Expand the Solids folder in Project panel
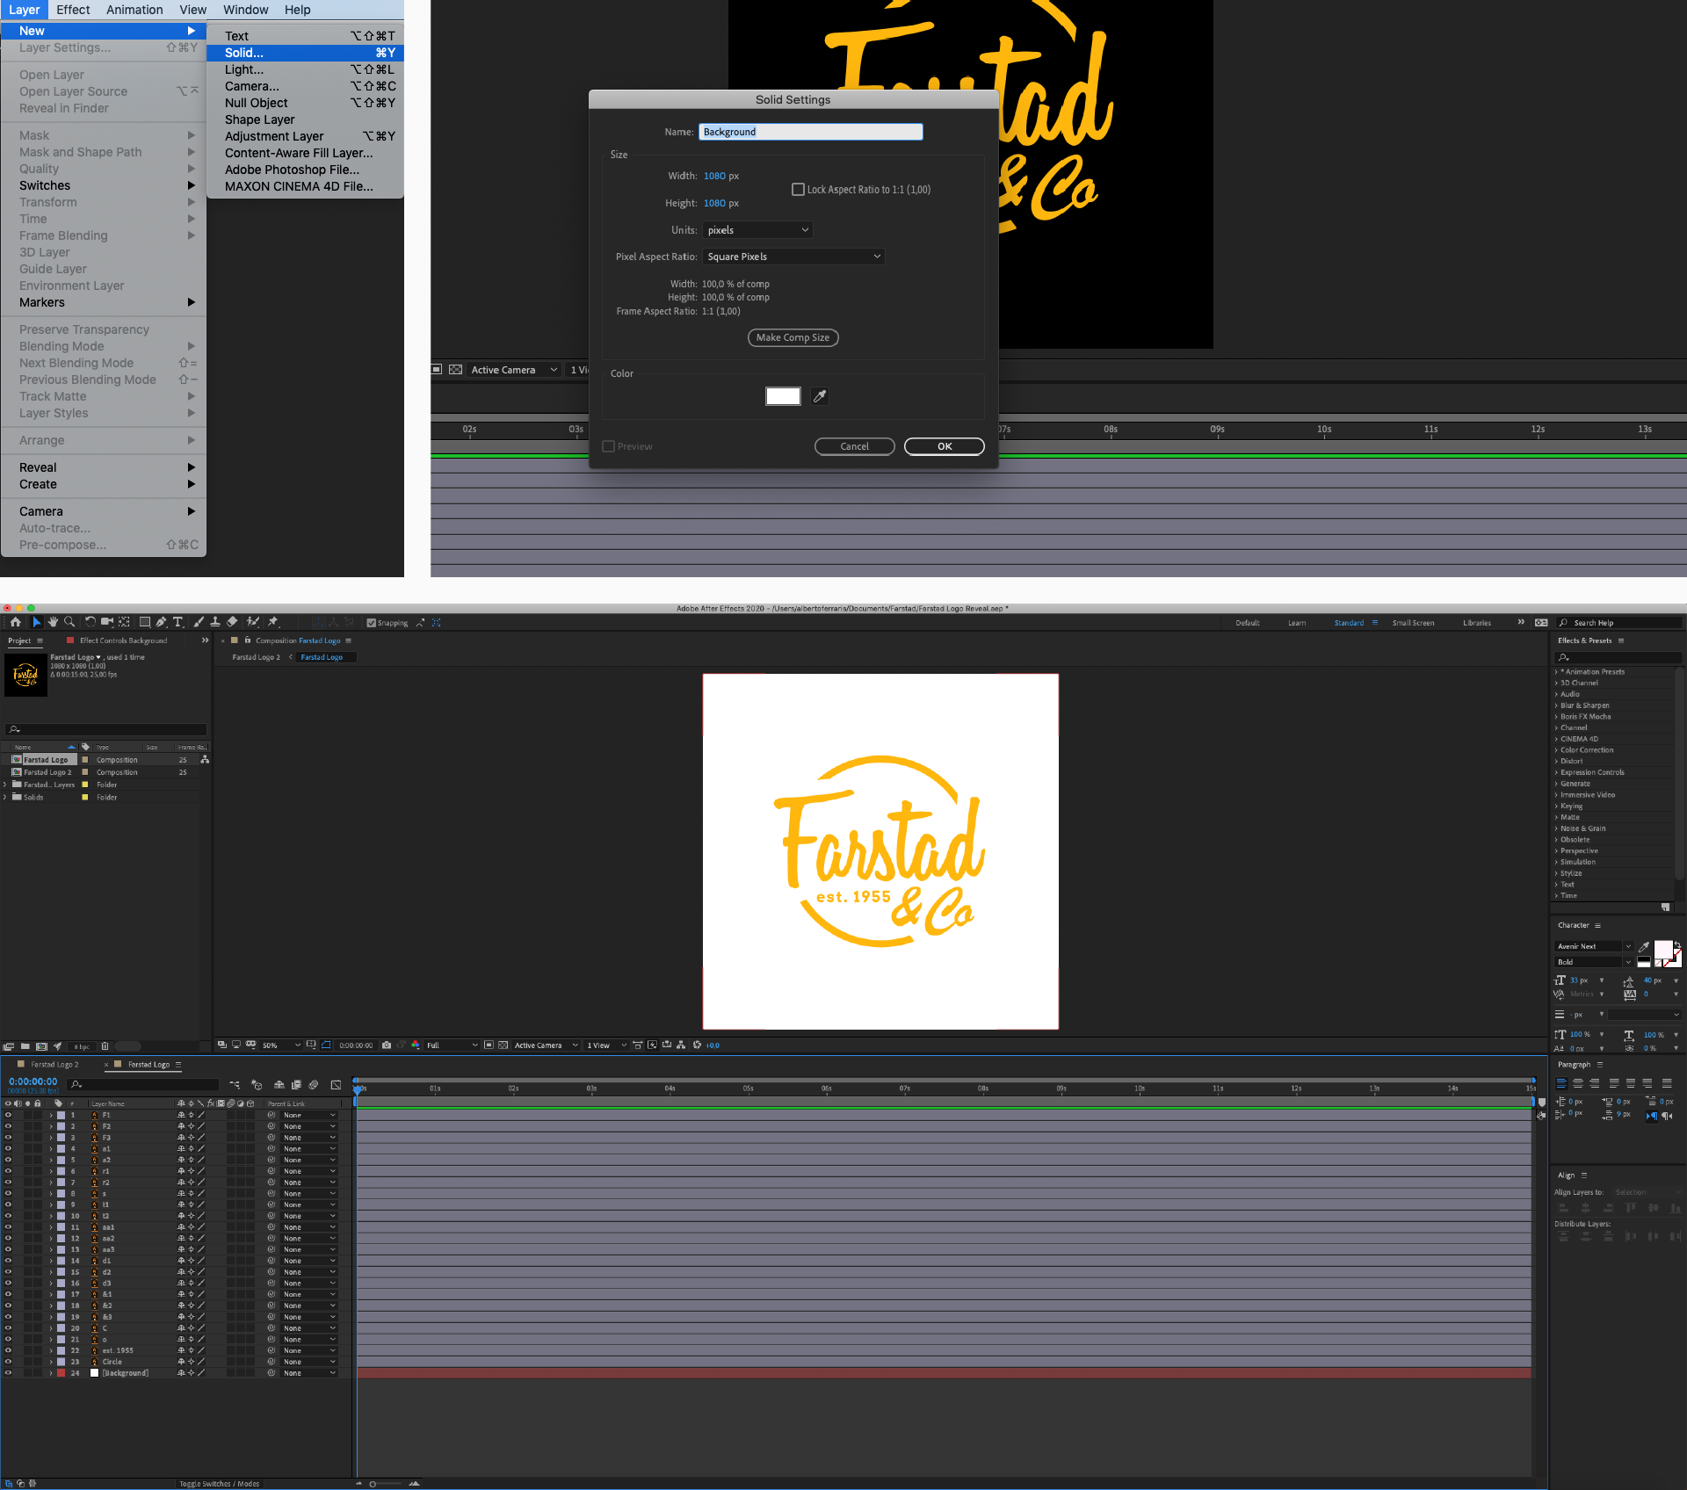 (x=6, y=798)
